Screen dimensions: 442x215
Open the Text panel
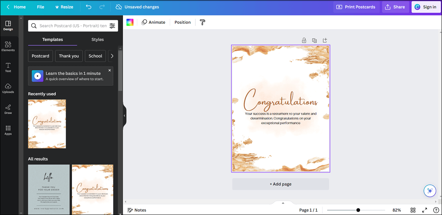point(8,67)
